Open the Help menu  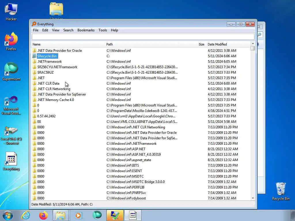(x=114, y=30)
